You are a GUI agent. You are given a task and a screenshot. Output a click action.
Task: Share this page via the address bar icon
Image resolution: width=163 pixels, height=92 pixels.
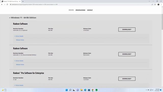pos(152,5)
